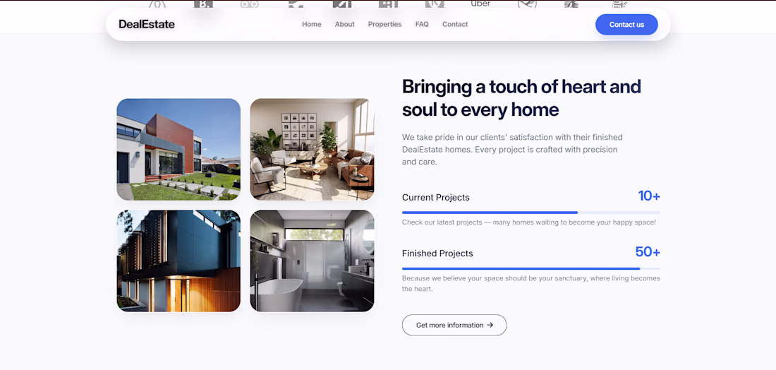Viewport: 776px width, 370px height.
Task: Open the Home nav link
Action: pos(311,24)
